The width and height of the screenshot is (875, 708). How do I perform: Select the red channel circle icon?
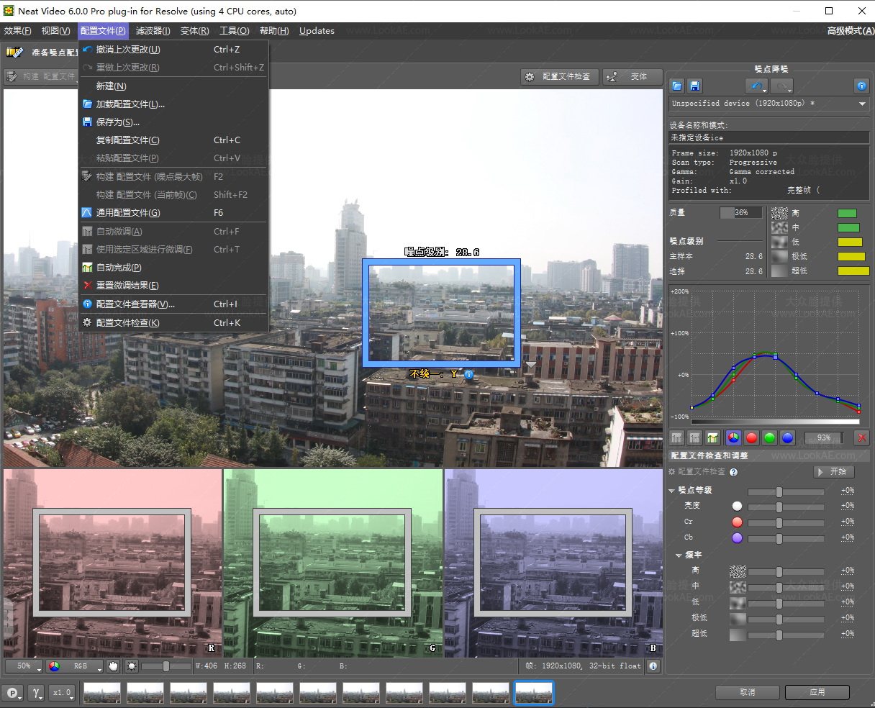(752, 437)
